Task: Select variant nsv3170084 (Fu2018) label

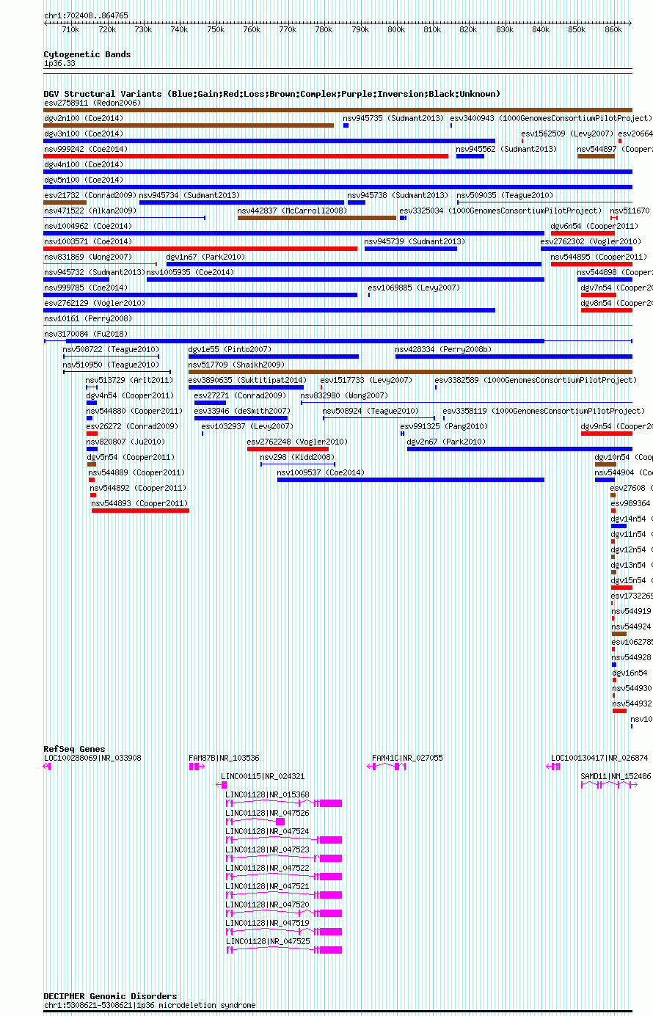Action: [86, 335]
